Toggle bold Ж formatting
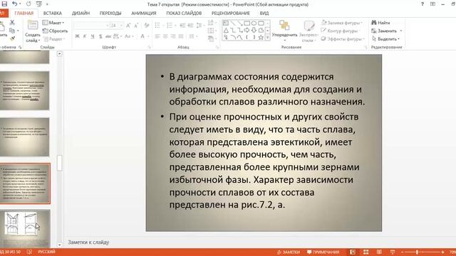This screenshot has height=256, width=456. (77, 36)
